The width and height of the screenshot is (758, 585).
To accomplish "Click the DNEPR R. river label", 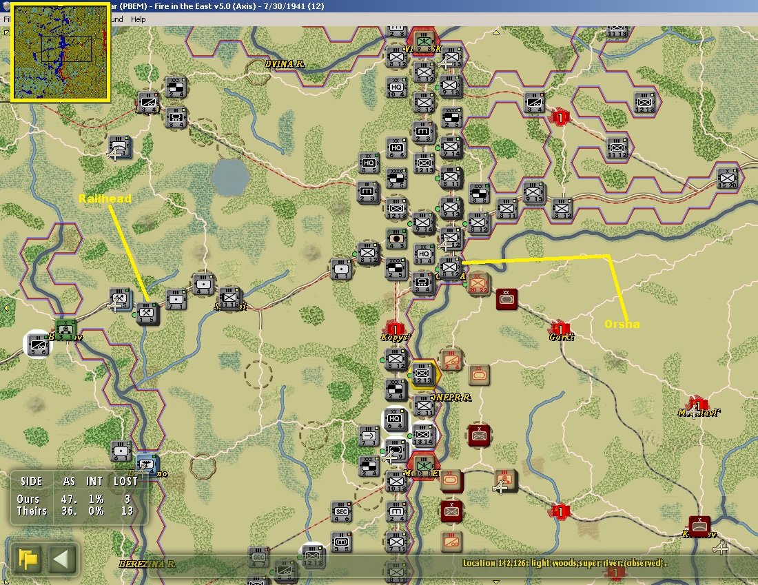I will [450, 397].
